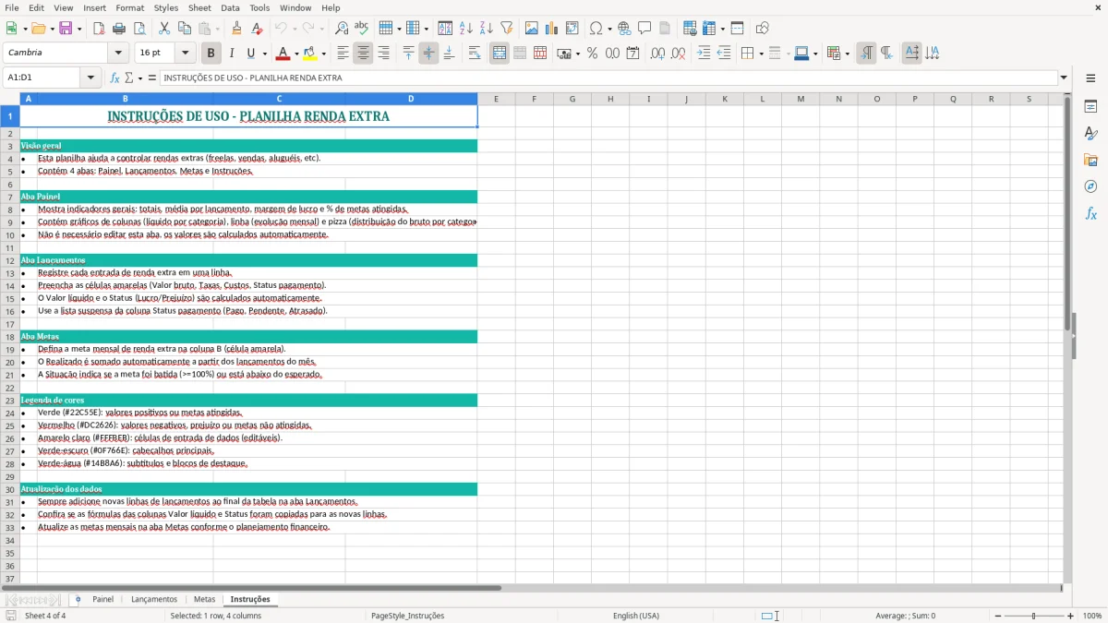The image size is (1108, 623).
Task: Click Sort Descending icon
Action: (x=487, y=29)
